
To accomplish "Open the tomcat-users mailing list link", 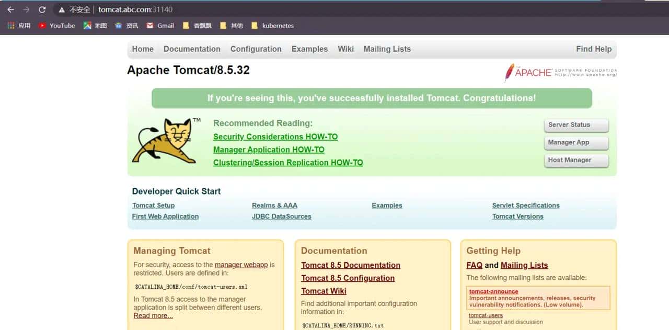I will coord(486,315).
